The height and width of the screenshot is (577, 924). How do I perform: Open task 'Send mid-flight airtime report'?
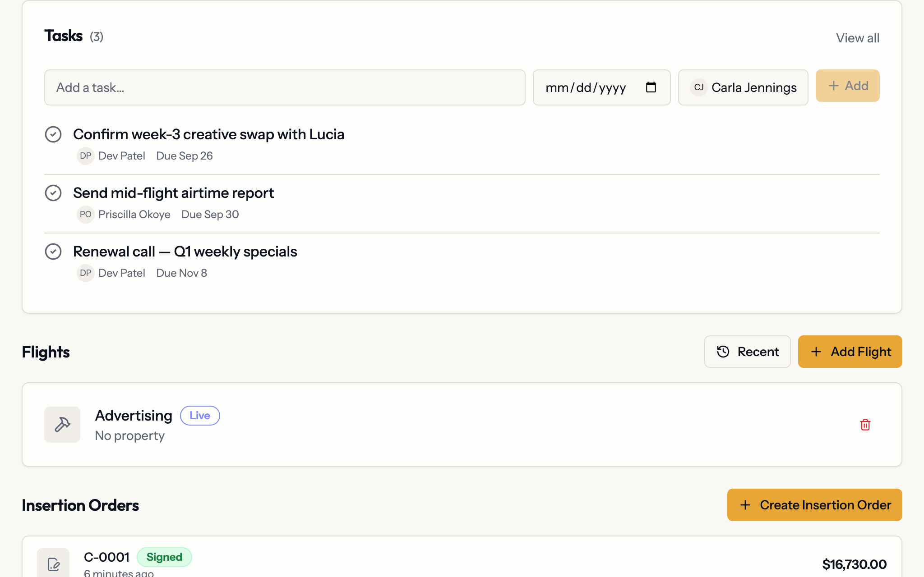pos(173,193)
